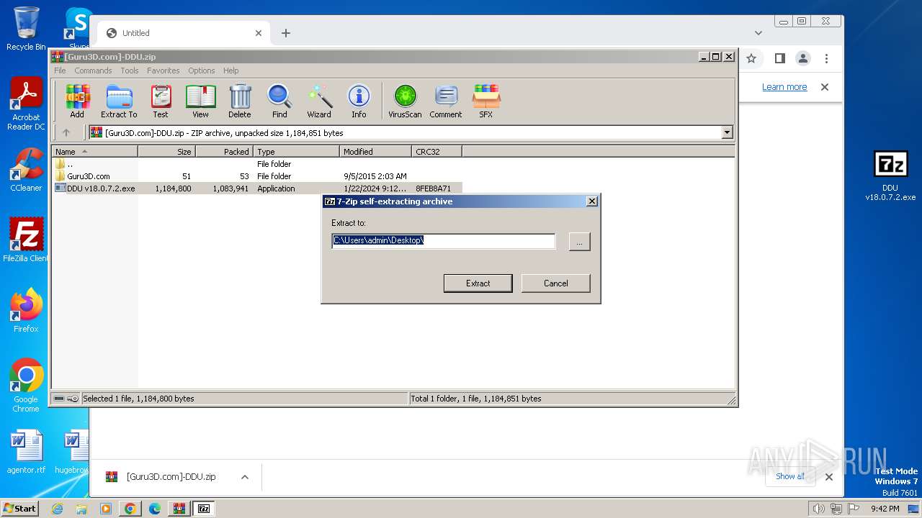Open Chrome profile avatar icon
Image resolution: width=922 pixels, height=518 pixels.
coord(803,58)
